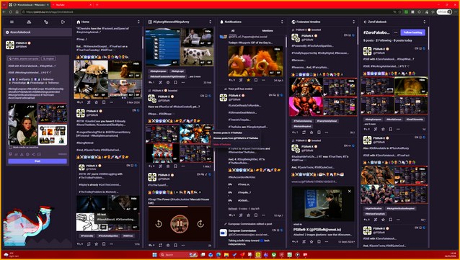460x260 pixels.
Task: Open the hamburger menu in the compose column
Action: (12, 22)
